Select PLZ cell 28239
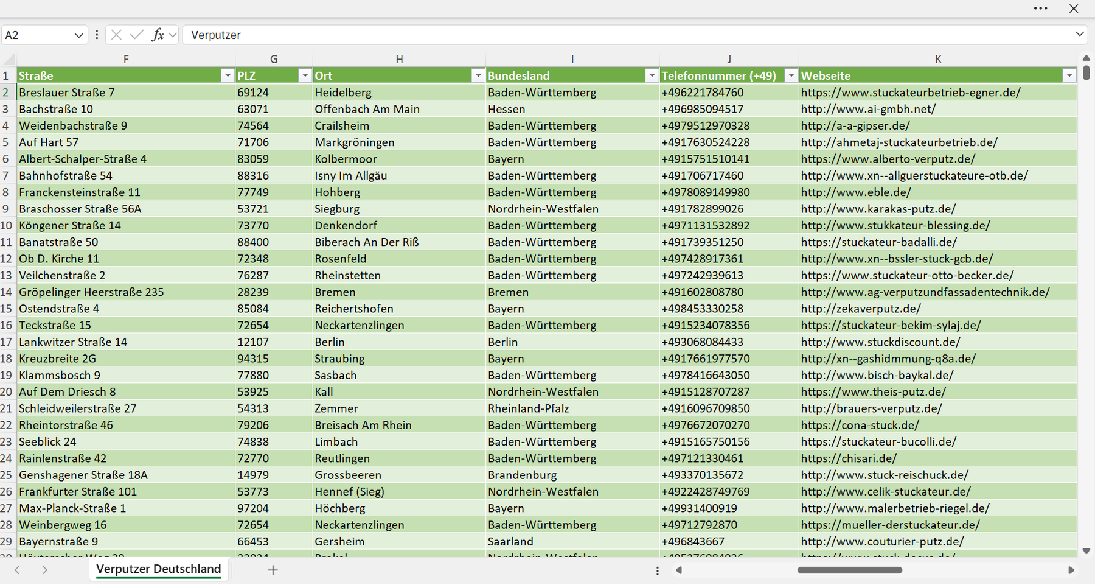 (274, 292)
